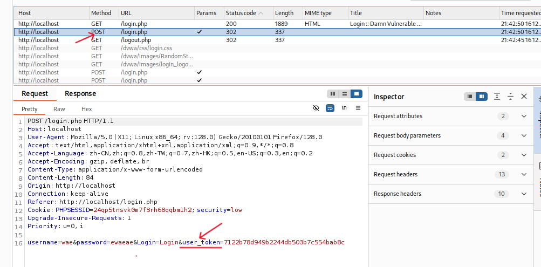Expand the Request body parameters chevron
The height and width of the screenshot is (267, 541).
524,135
